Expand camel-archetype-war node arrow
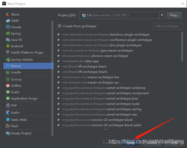Screen dimensions: 187x148 pyautogui.click(x=59, y=115)
